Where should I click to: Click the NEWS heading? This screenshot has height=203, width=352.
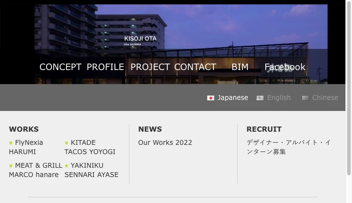click(x=150, y=129)
